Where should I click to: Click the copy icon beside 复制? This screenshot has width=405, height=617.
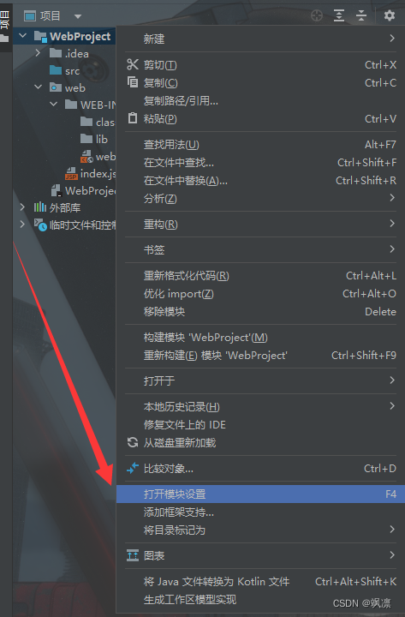[133, 82]
